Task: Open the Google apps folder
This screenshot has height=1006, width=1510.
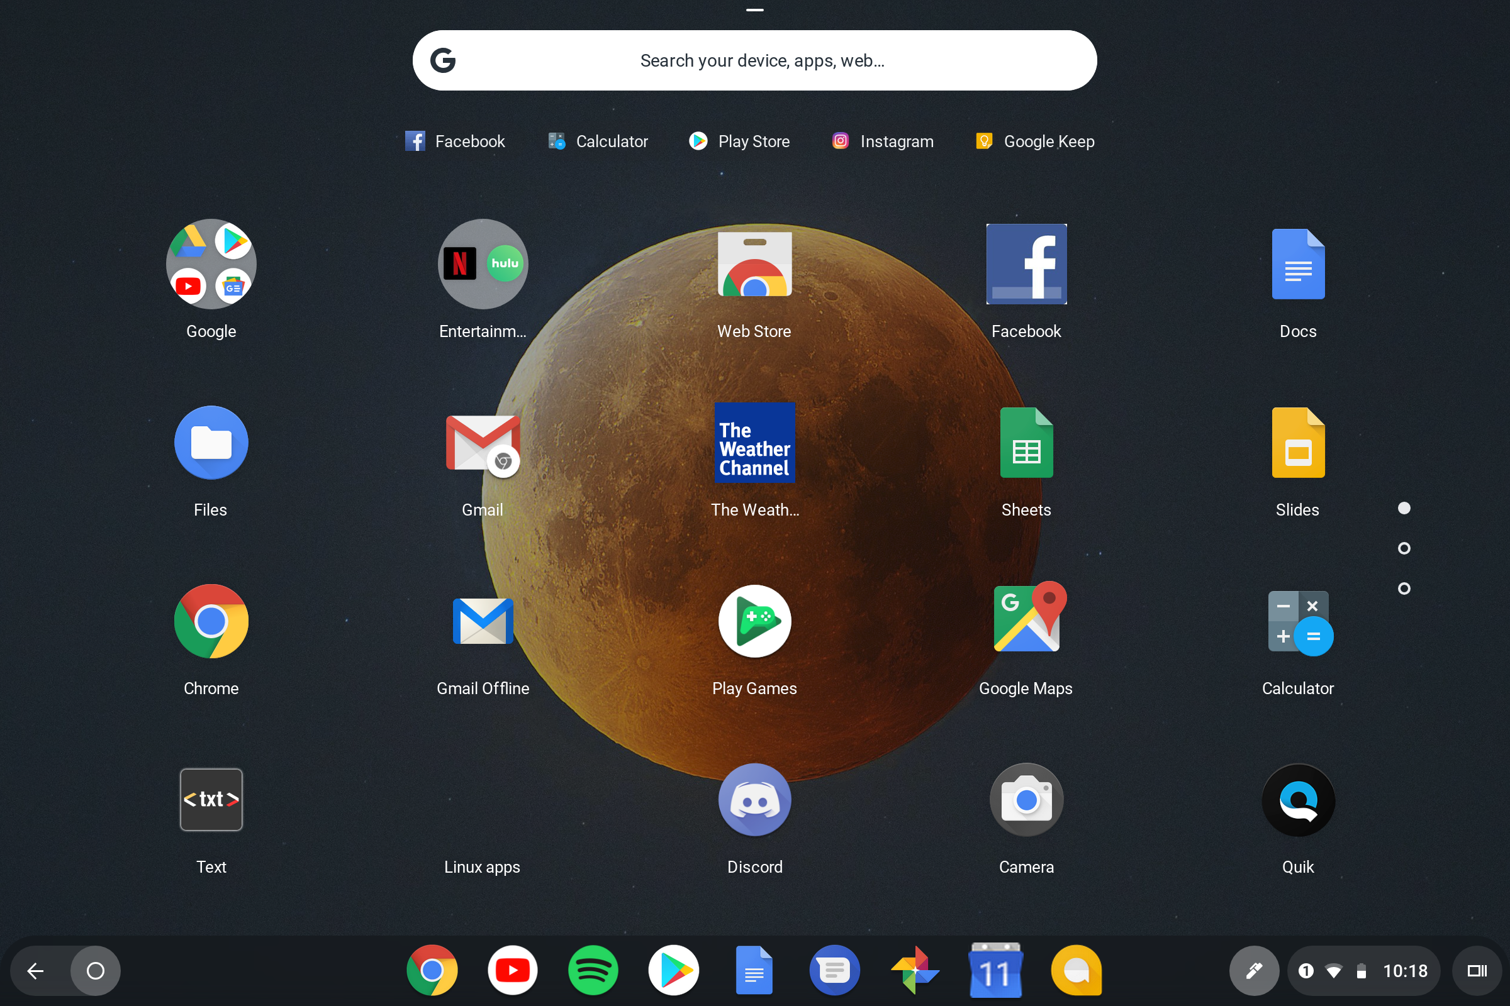Action: (x=211, y=263)
